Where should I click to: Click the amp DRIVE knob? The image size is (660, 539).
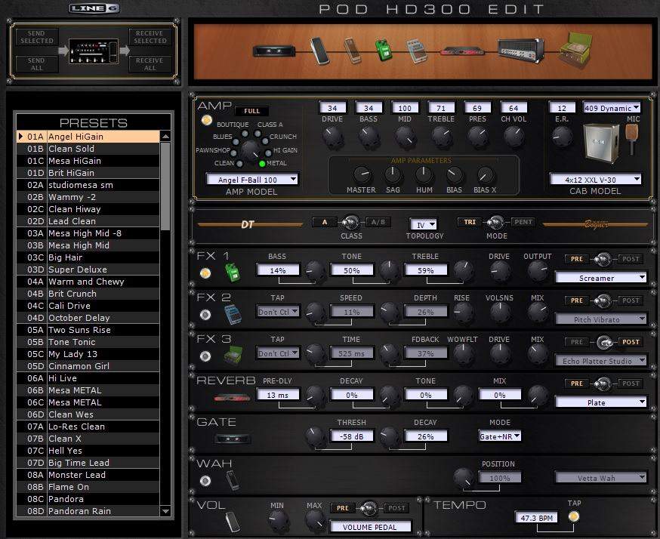click(332, 136)
